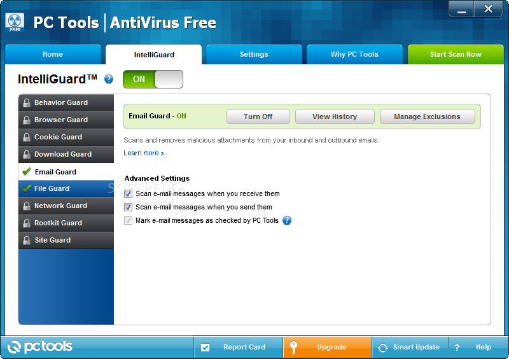Screen dimensions: 509x359
Task: Click the Behavior Guard lock icon
Action: tap(27, 102)
